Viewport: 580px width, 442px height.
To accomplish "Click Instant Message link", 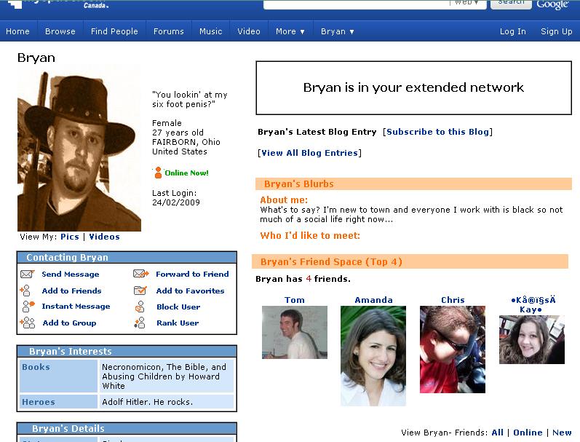I will (x=76, y=306).
